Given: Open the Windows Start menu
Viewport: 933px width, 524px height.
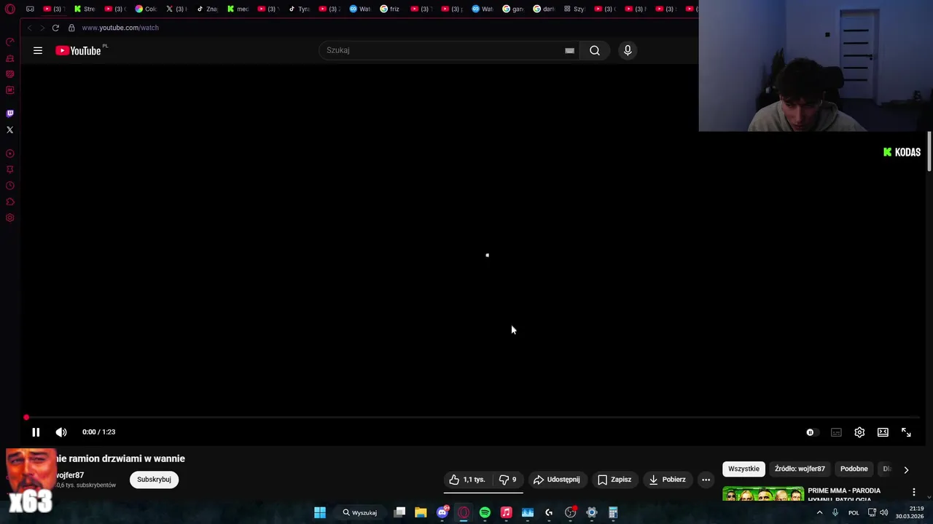Looking at the screenshot, I should click(x=319, y=512).
